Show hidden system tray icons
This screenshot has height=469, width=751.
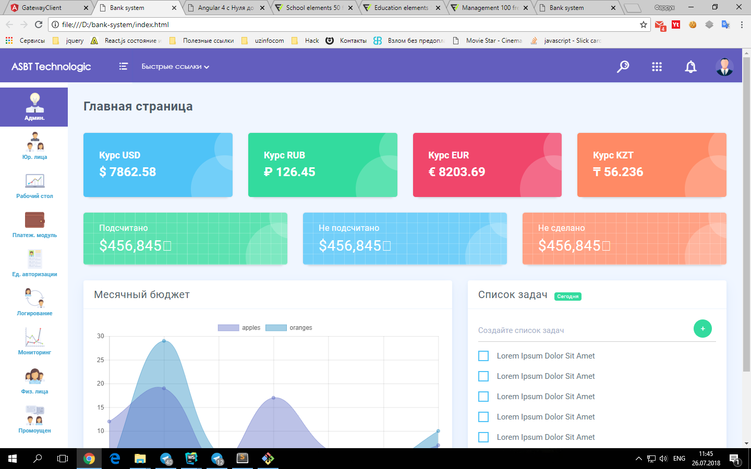click(x=638, y=459)
